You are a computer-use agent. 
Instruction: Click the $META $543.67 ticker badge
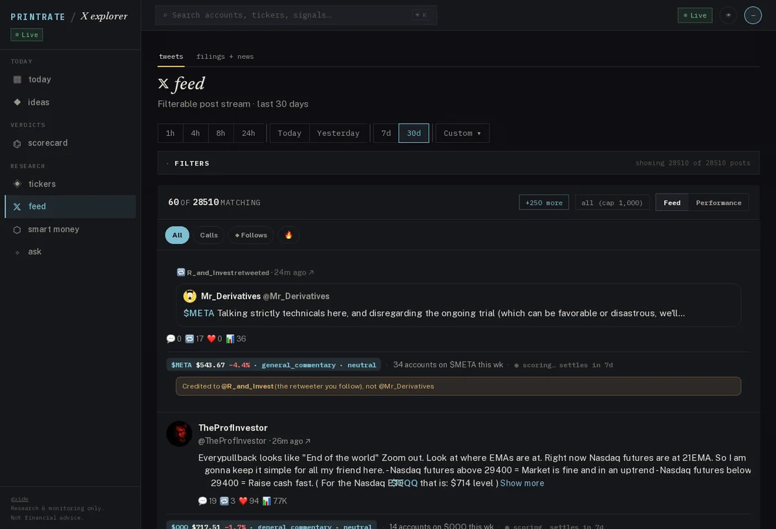pos(274,365)
